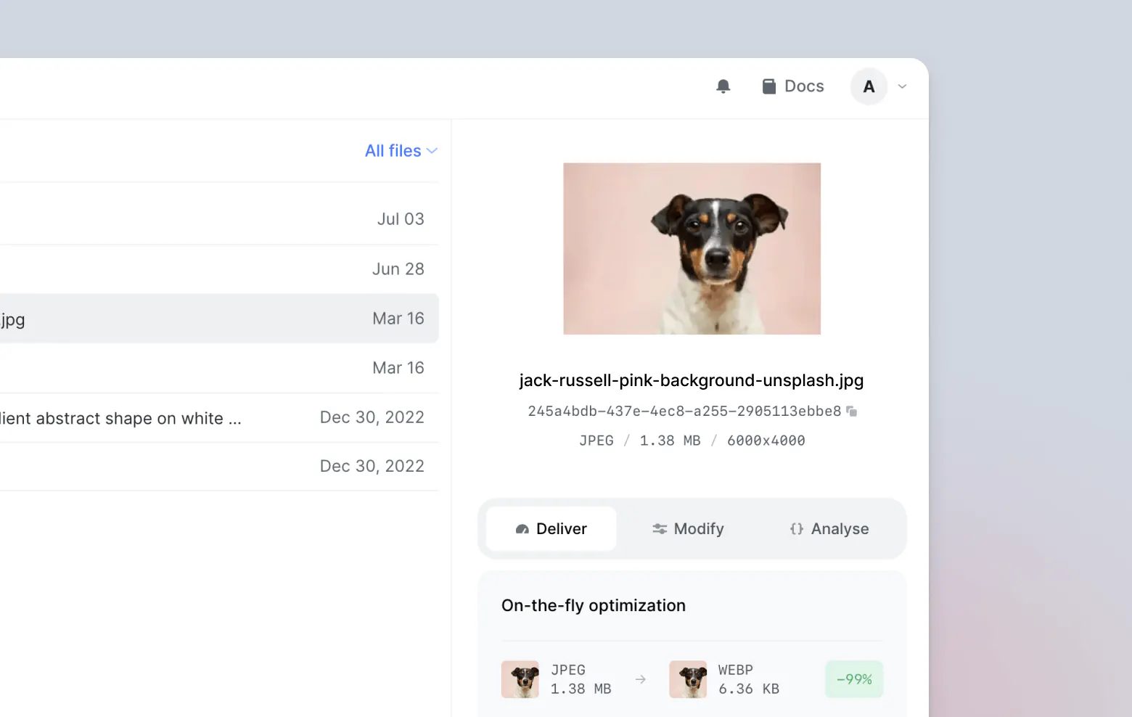Expand the account menu chevron
The height and width of the screenshot is (717, 1132).
pos(902,86)
